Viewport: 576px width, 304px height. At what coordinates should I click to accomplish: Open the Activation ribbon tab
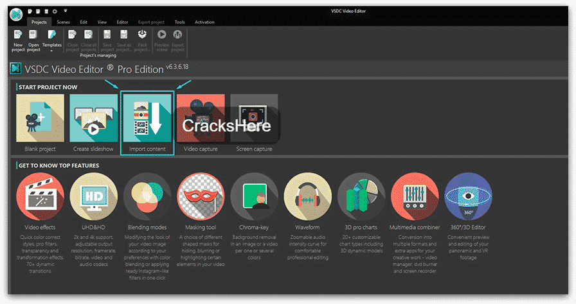click(x=204, y=22)
